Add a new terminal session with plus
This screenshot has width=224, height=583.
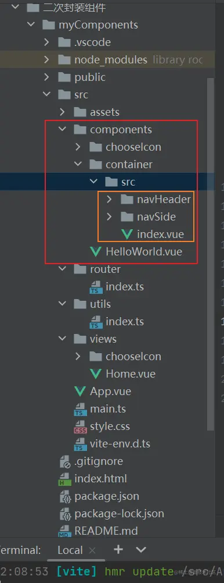[118, 549]
